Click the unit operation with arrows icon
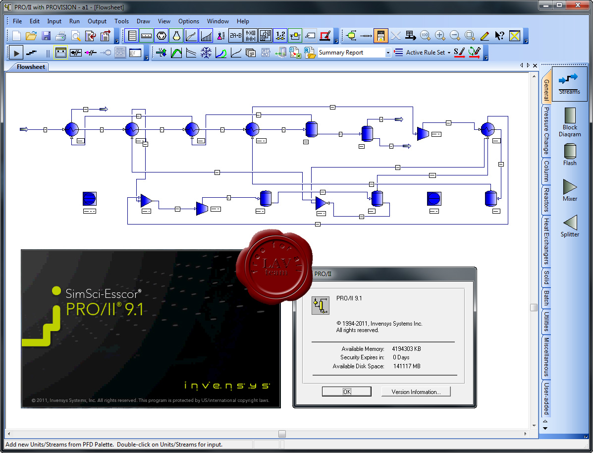This screenshot has height=453, width=593. pos(351,36)
